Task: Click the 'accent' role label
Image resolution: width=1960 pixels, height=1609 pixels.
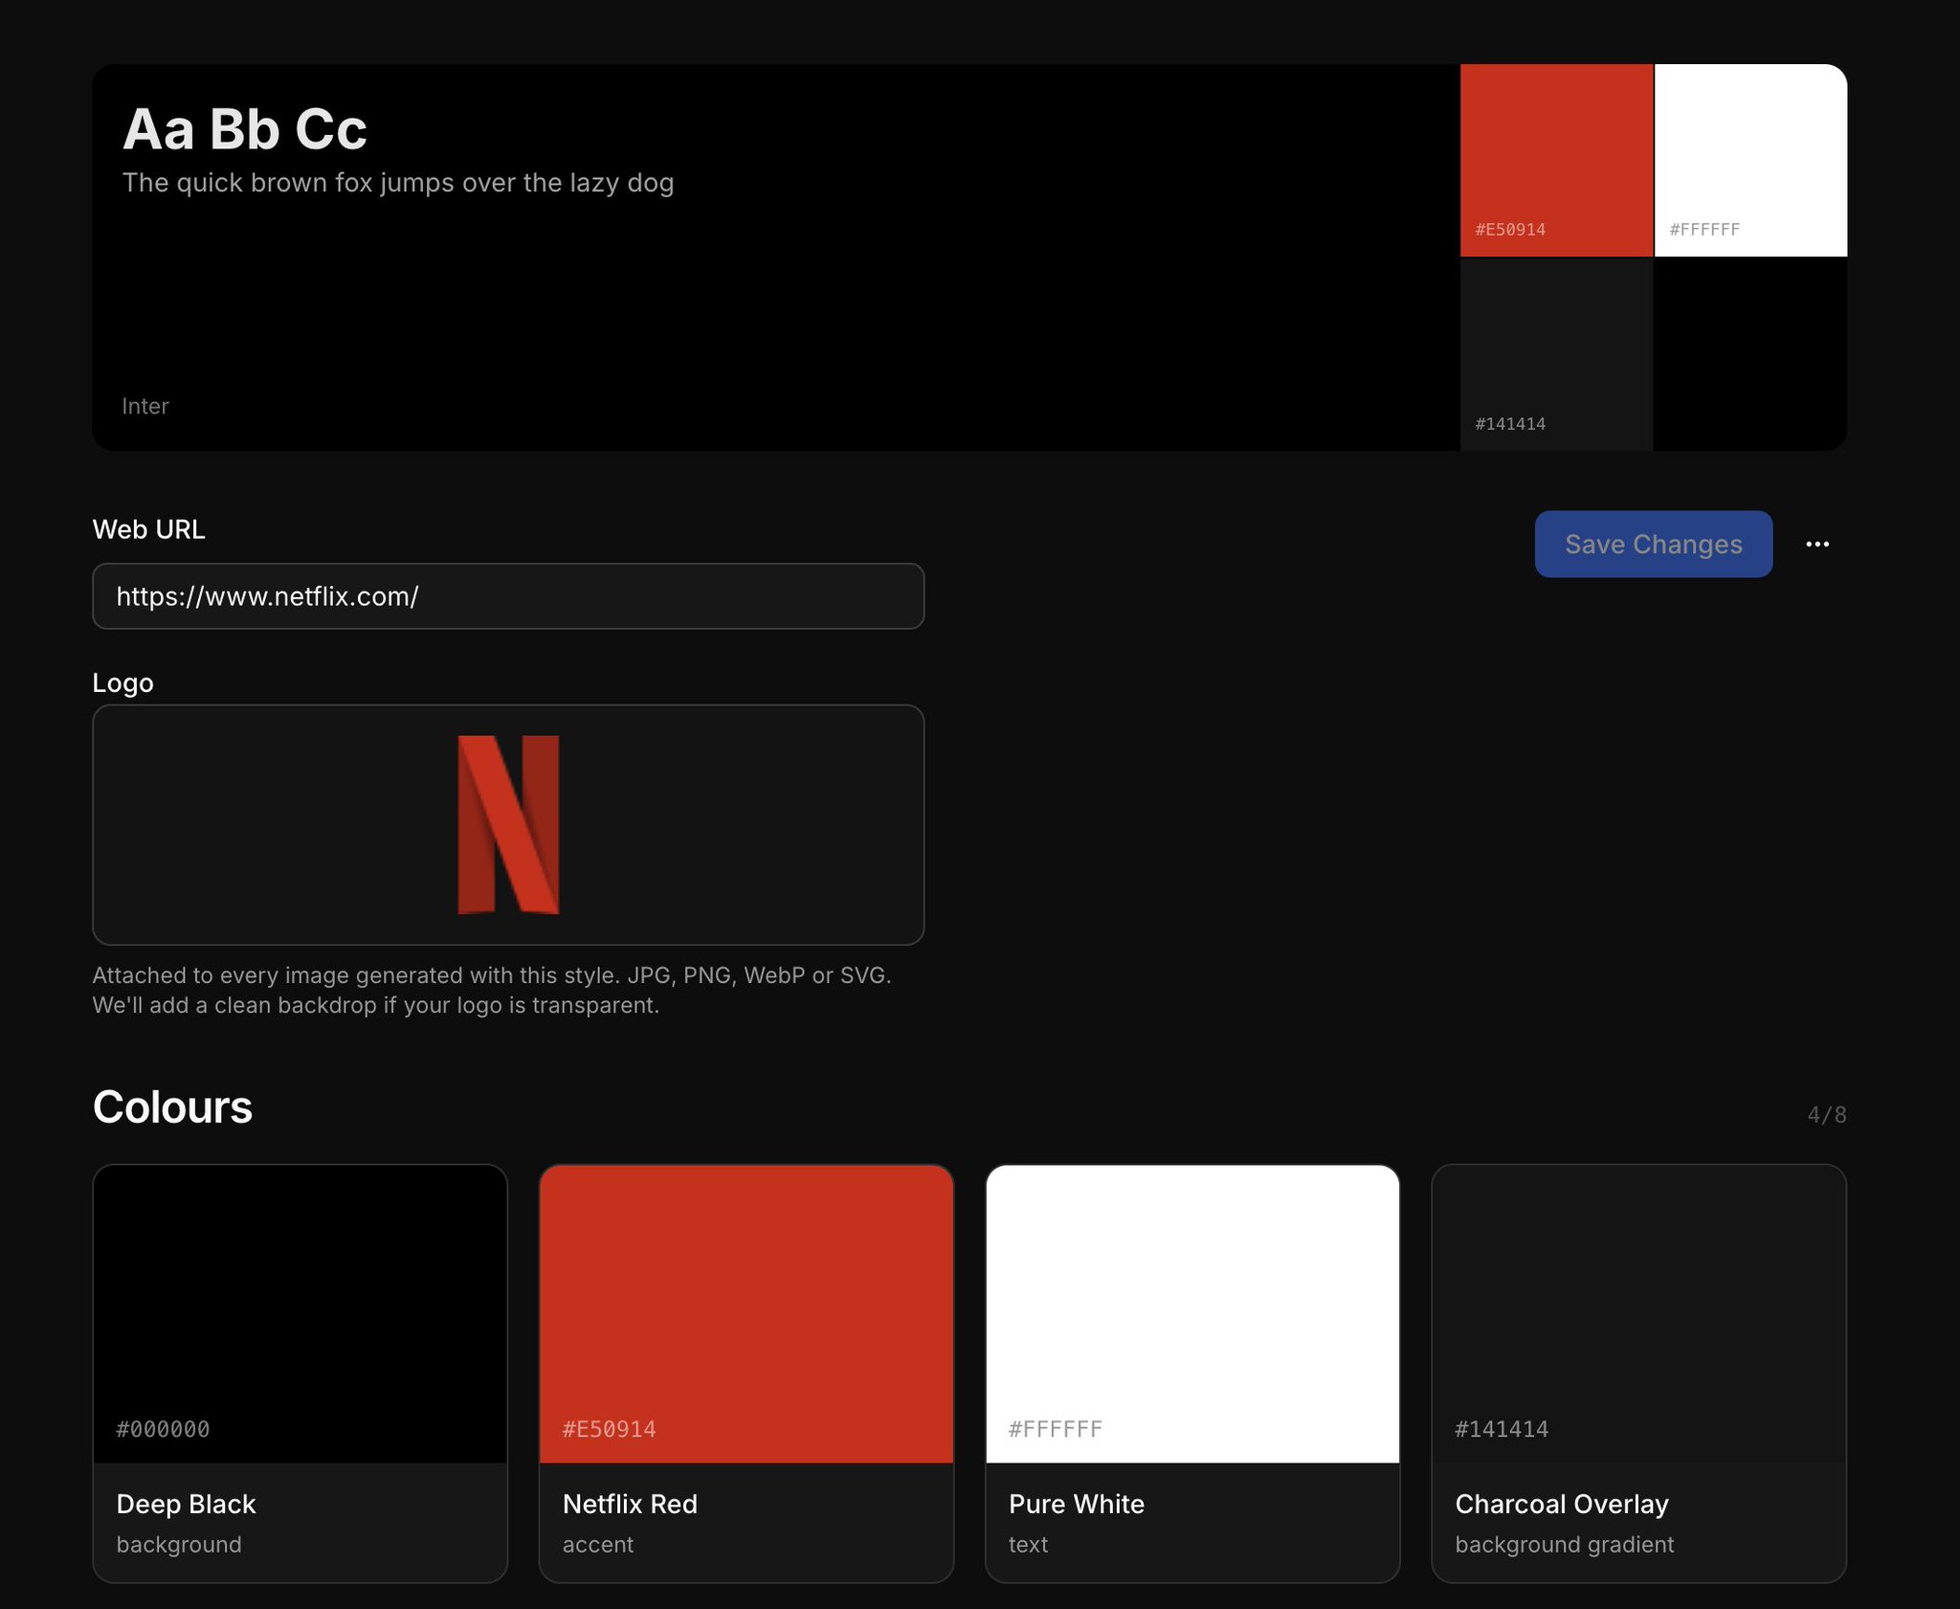Action: (x=598, y=1544)
